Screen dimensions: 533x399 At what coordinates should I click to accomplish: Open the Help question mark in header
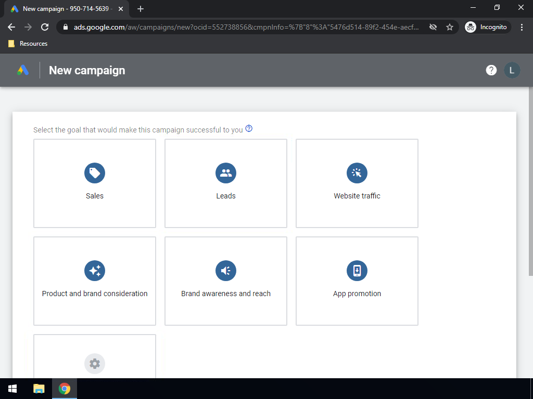tap(491, 70)
